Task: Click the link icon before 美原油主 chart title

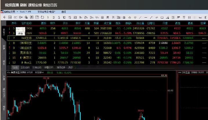Action: click(9, 72)
